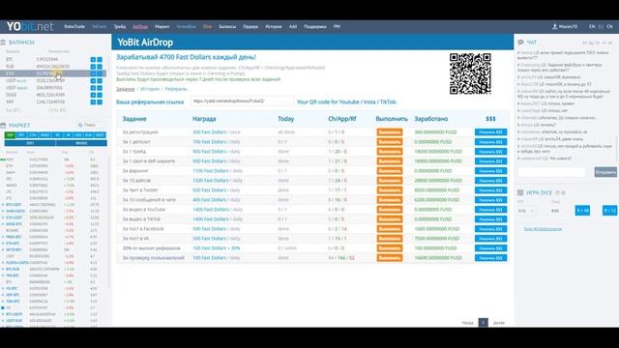
Task: Select the DOGE market tab
Action: click(x=44, y=135)
